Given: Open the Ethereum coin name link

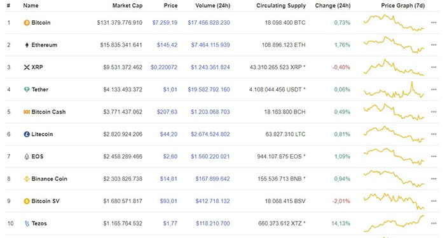Looking at the screenshot, I should pyautogui.click(x=44, y=45).
